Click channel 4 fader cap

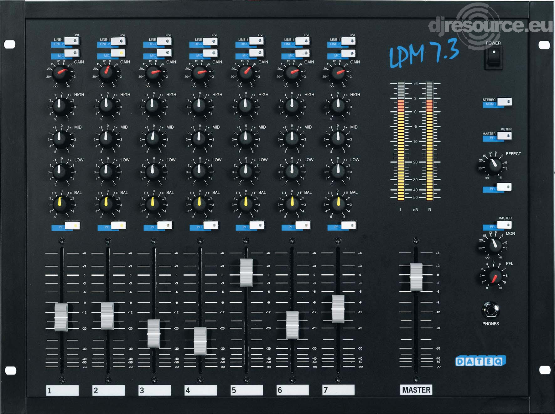click(x=200, y=341)
